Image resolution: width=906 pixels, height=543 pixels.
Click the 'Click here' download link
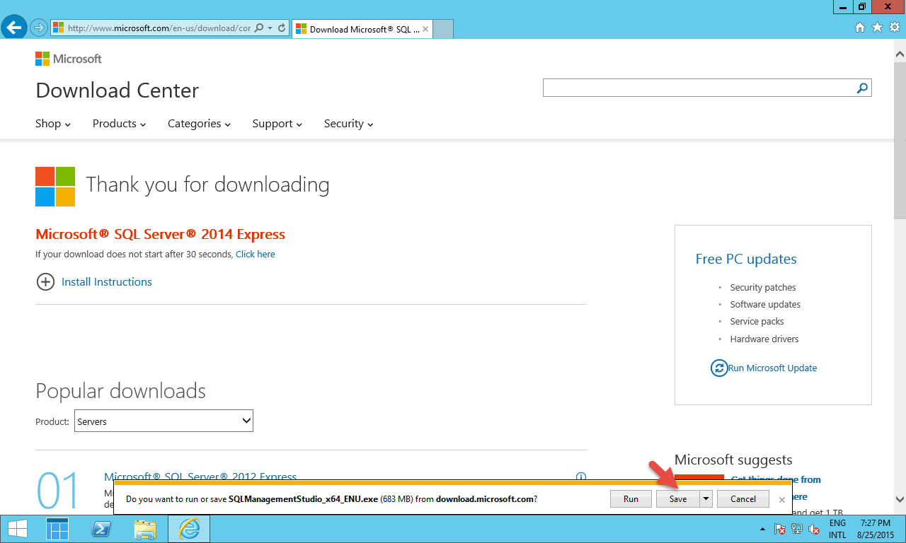(256, 254)
